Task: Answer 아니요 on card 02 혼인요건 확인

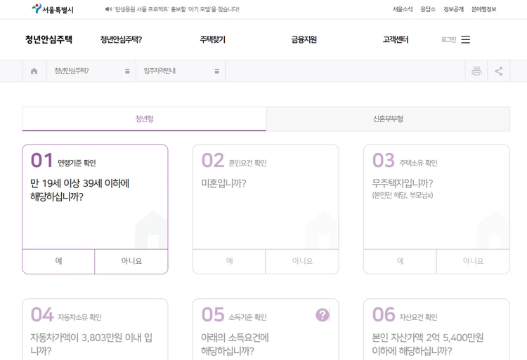Action: [x=302, y=261]
